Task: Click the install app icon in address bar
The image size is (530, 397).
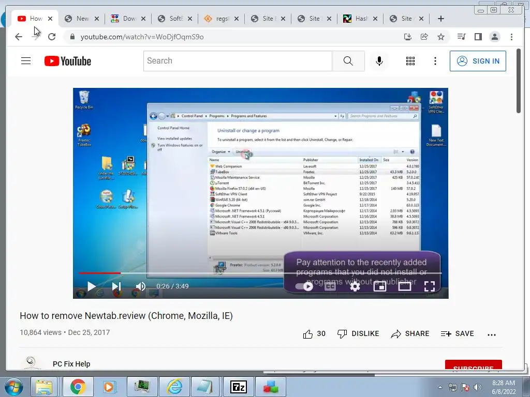Action: tap(408, 37)
